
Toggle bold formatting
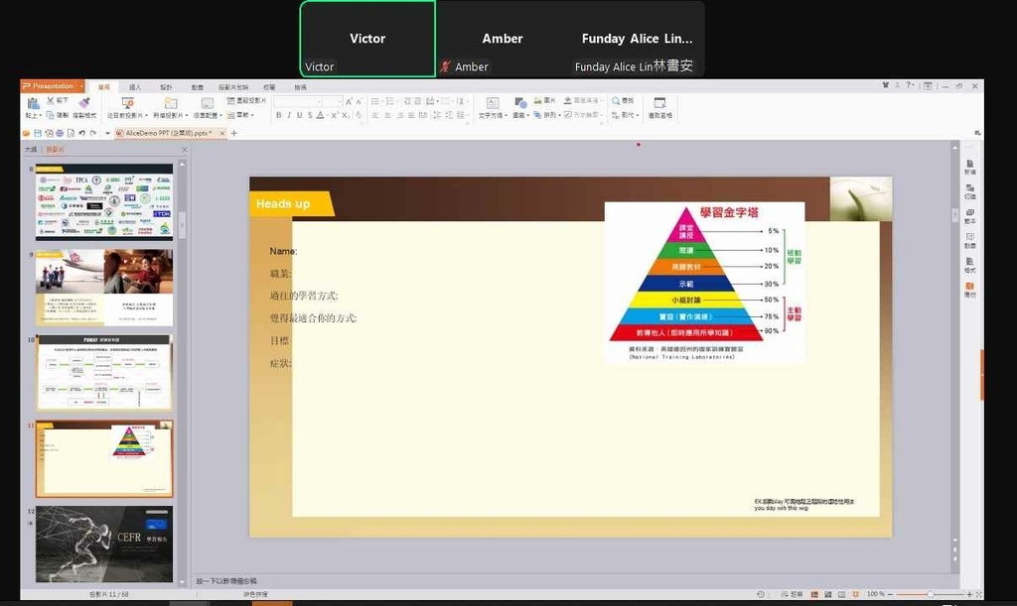pos(279,115)
